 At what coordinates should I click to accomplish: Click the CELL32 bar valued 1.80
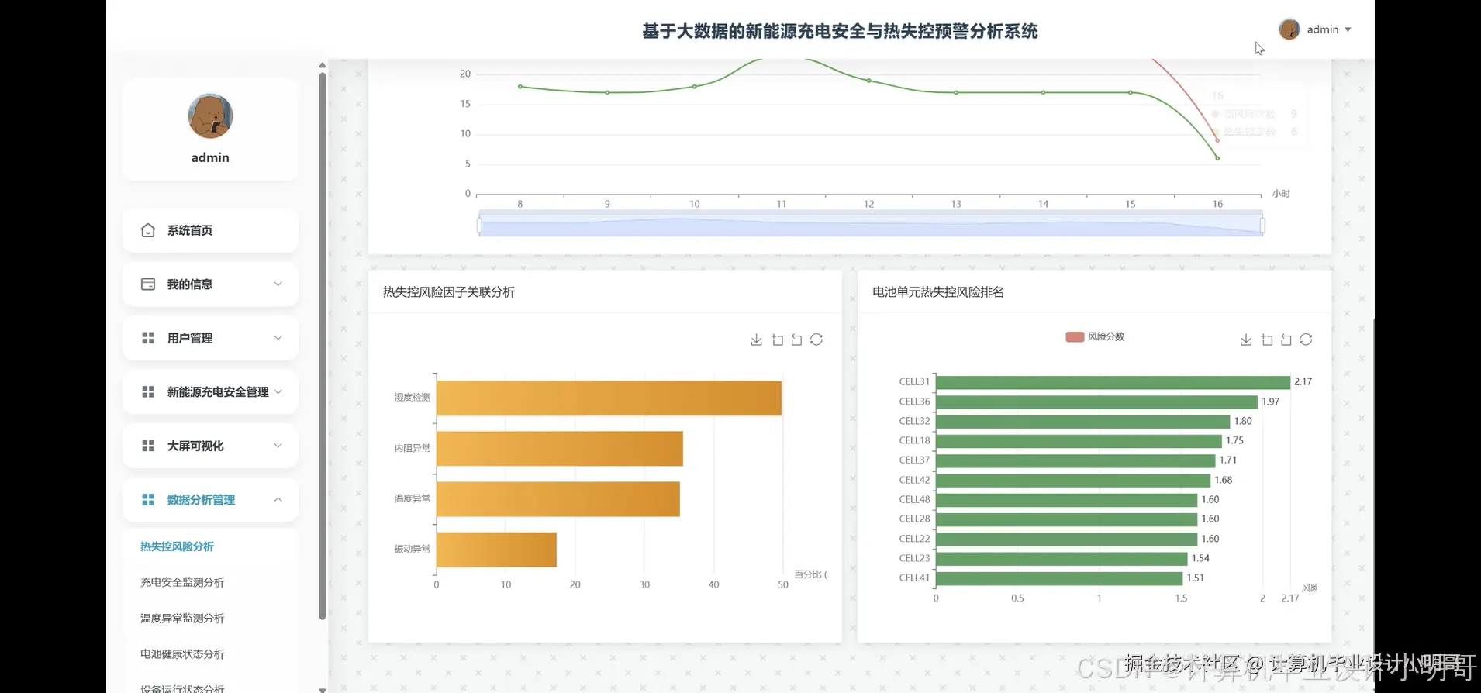(1082, 421)
